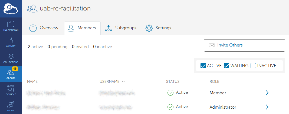This screenshot has height=114, width=289.
Task: Open the Activity sidebar icon
Action: pyautogui.click(x=11, y=42)
